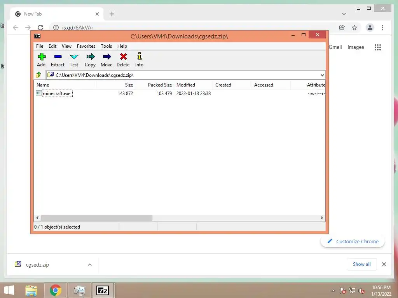Run the Test archive icon
The image size is (398, 298).
click(x=74, y=57)
